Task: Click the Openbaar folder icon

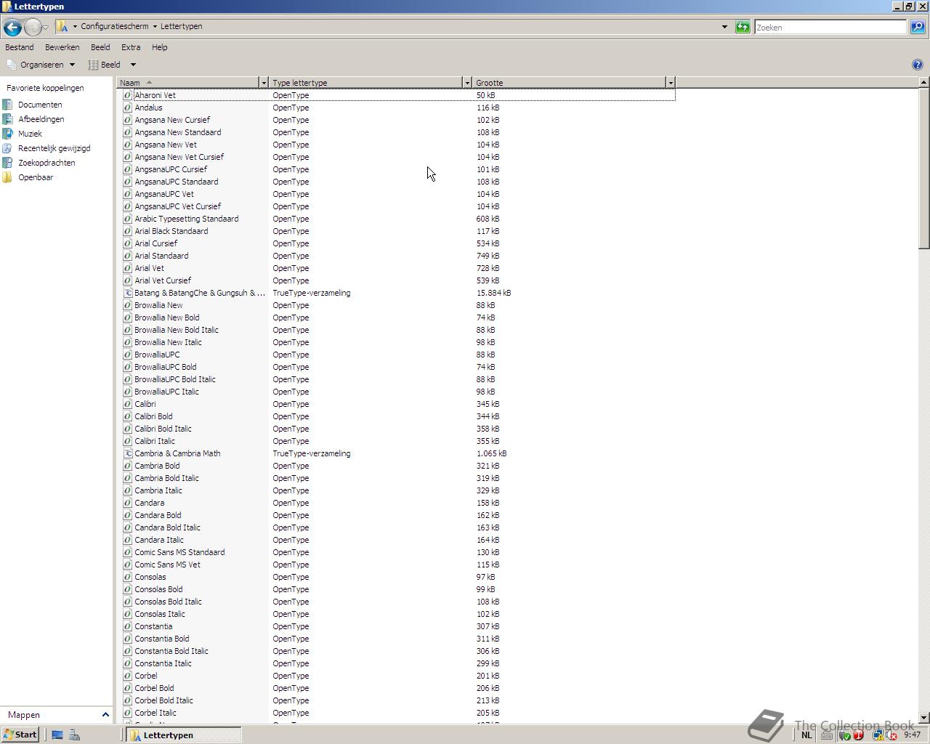Action: coord(8,177)
